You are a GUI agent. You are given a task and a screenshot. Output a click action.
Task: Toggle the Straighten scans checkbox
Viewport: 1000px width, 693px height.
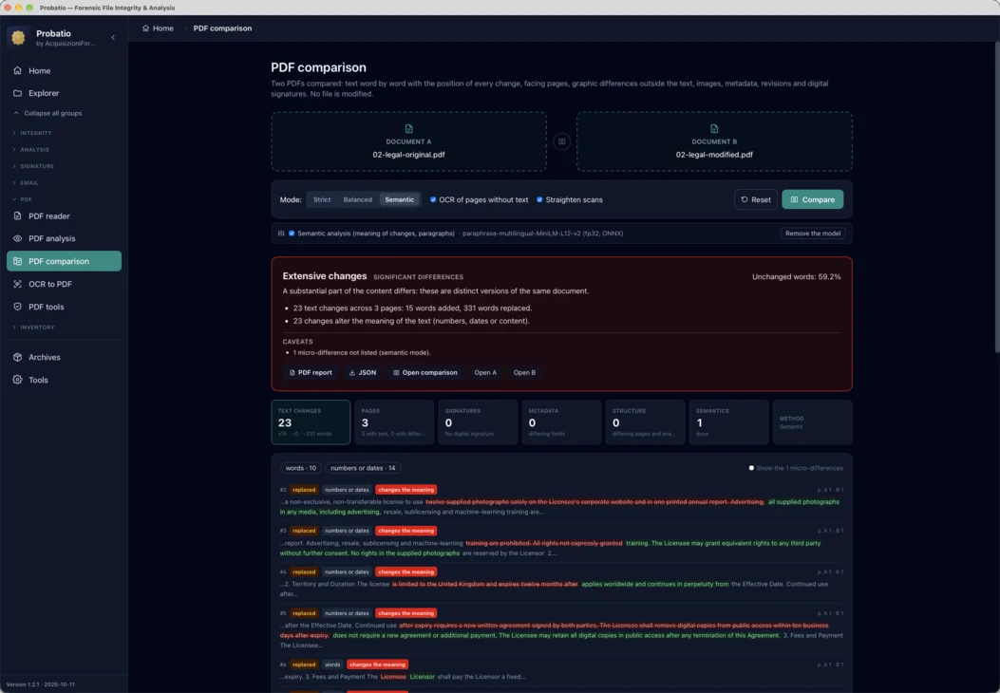539,199
